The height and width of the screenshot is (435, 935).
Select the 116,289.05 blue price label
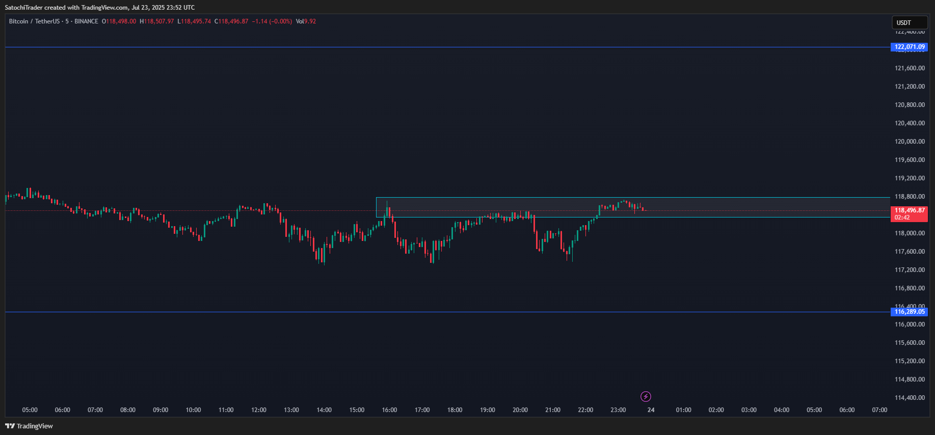tap(910, 312)
